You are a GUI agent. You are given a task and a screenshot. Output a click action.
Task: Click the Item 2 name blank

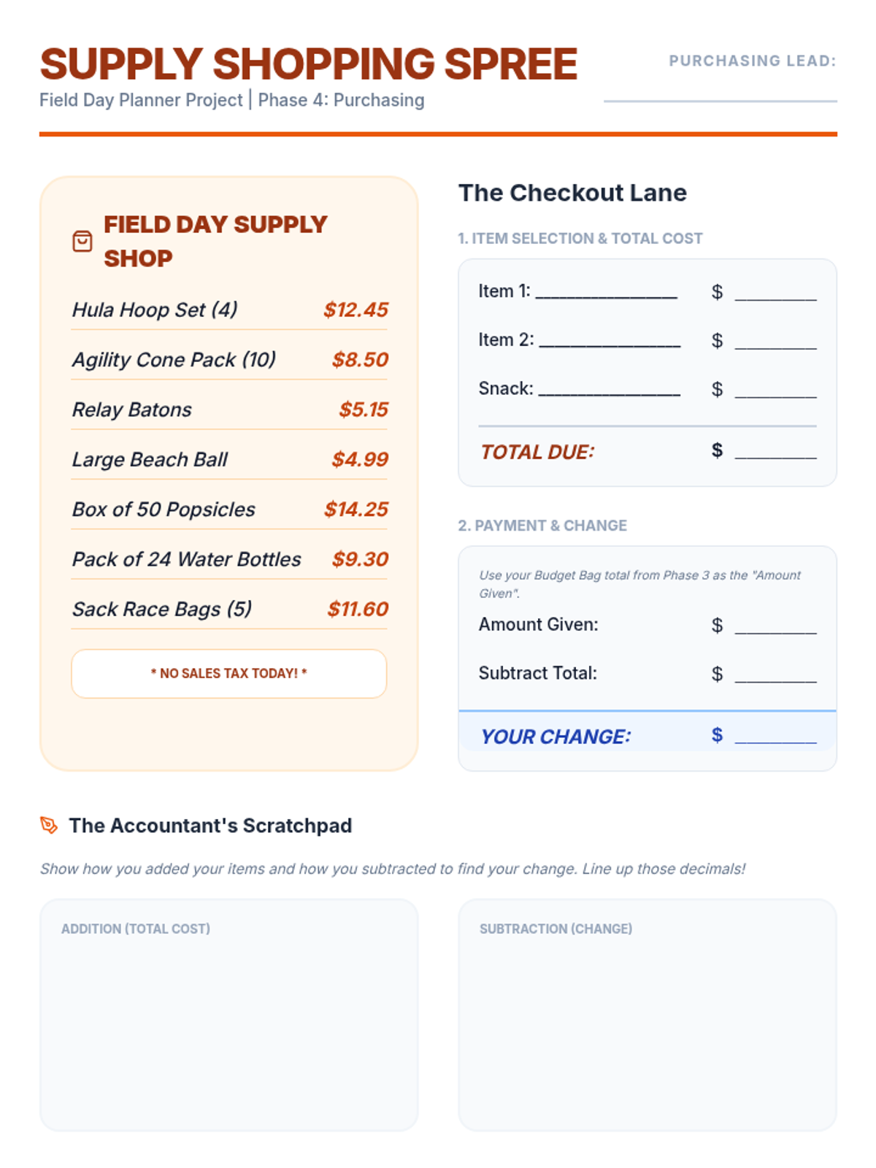pos(610,341)
